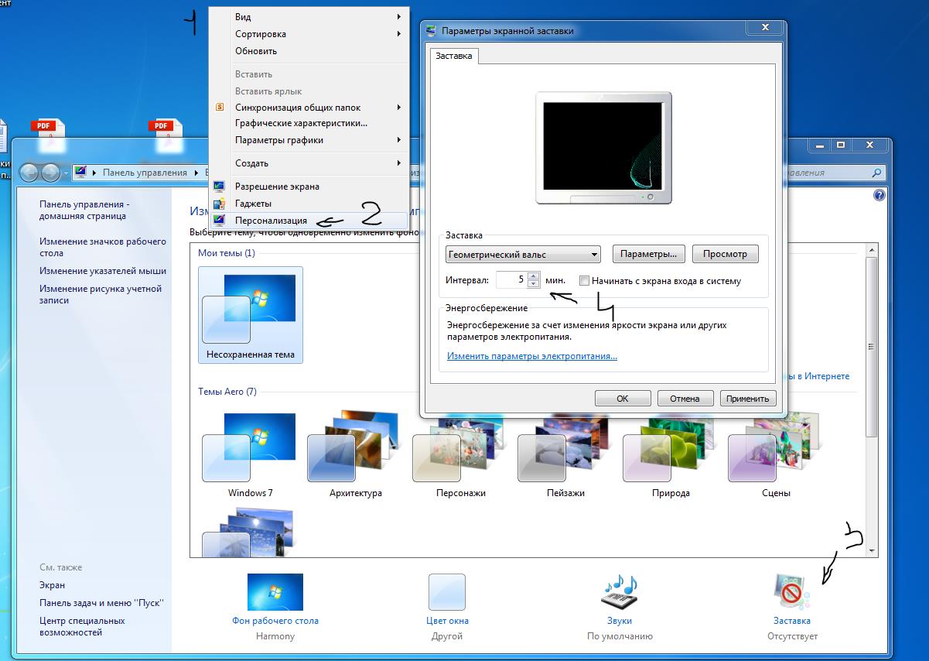Click the ОК button
The height and width of the screenshot is (661, 929).
pyautogui.click(x=623, y=399)
